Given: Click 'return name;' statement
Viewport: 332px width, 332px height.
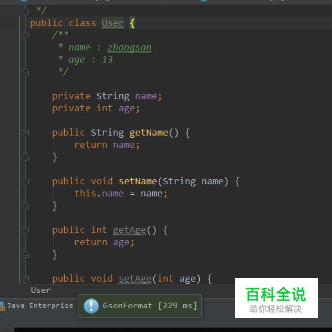Looking at the screenshot, I should (107, 145).
